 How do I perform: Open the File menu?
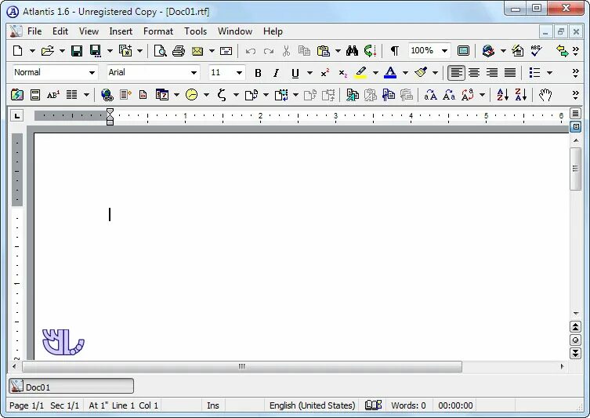click(x=34, y=31)
